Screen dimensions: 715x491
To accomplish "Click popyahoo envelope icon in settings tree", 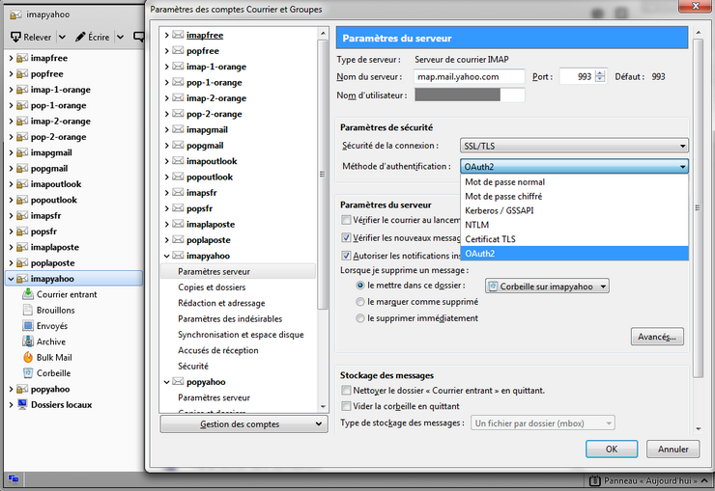I will pyautogui.click(x=178, y=382).
